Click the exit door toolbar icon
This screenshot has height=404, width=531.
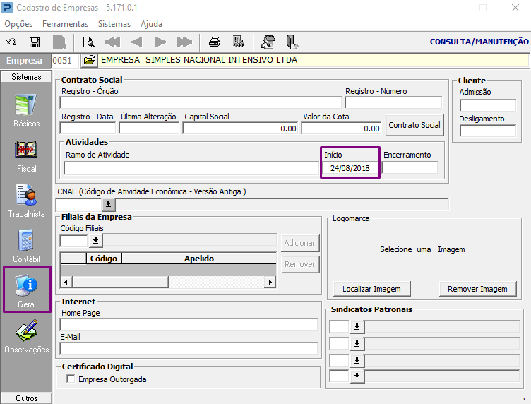pyautogui.click(x=291, y=42)
